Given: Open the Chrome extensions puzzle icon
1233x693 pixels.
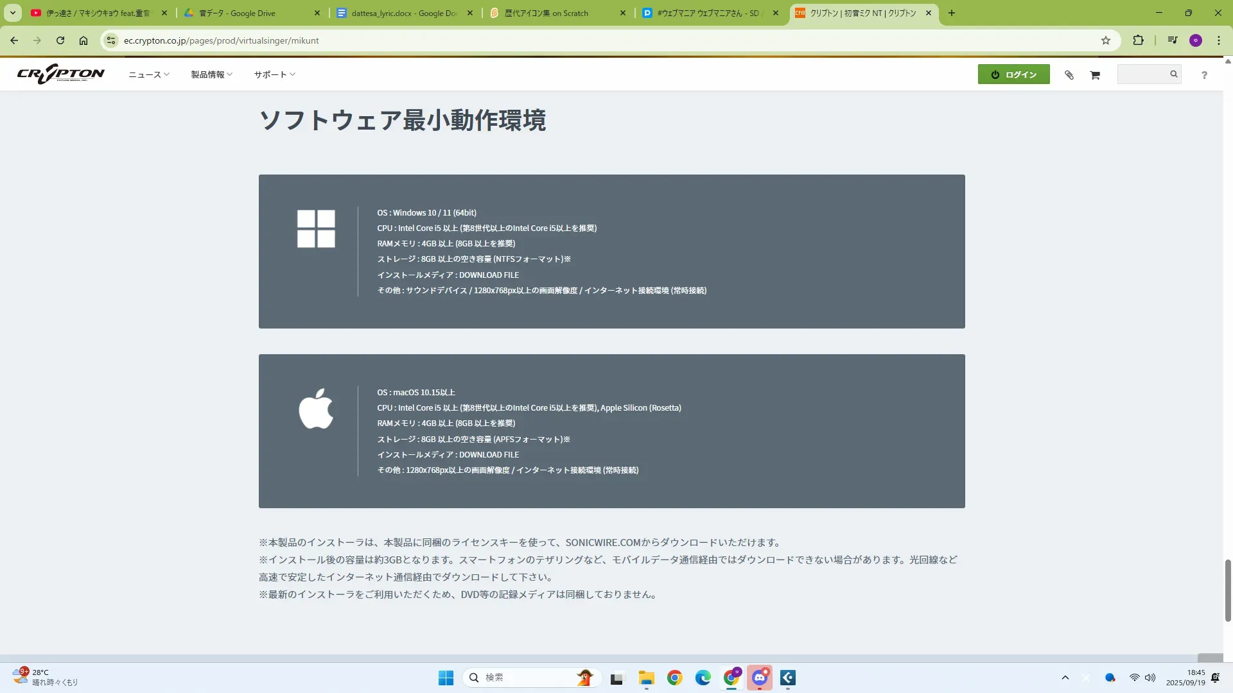Looking at the screenshot, I should pyautogui.click(x=1138, y=40).
